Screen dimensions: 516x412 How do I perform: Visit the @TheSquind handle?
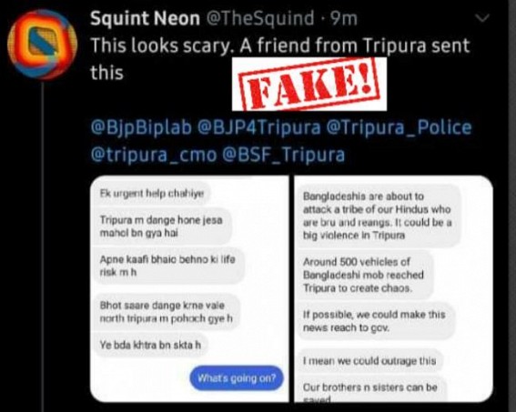[x=260, y=18]
